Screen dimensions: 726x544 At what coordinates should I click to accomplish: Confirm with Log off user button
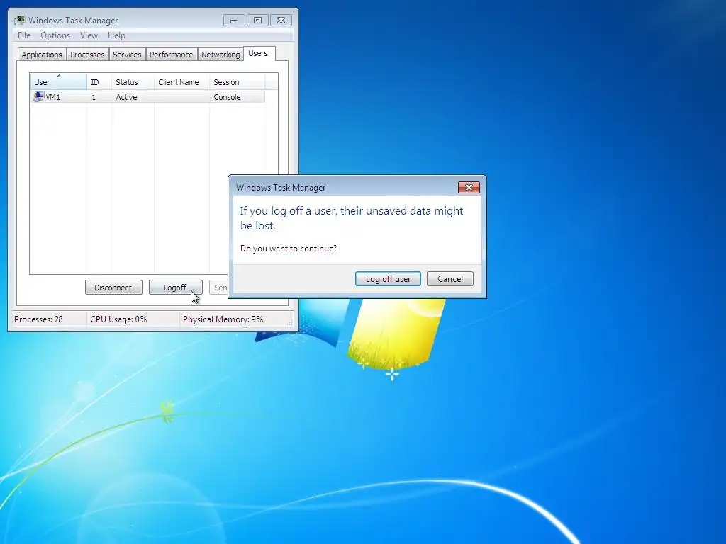388,279
